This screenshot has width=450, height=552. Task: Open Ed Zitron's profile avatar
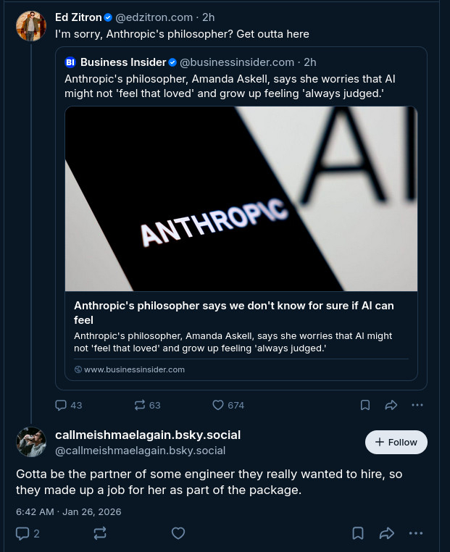point(31,26)
